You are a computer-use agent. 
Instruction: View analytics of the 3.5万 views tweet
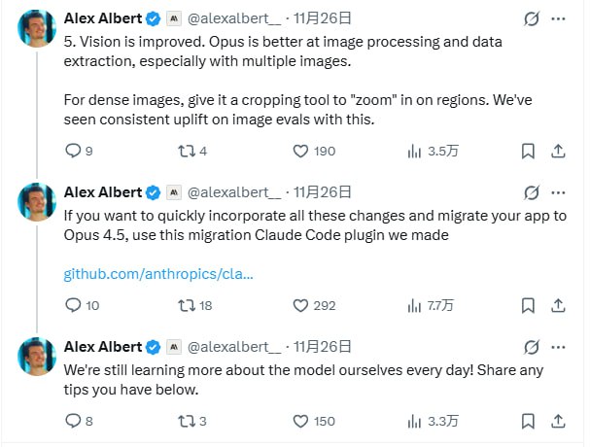[415, 151]
